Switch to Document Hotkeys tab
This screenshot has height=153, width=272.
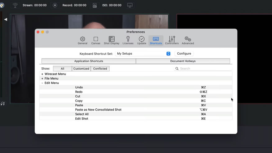click(x=183, y=61)
